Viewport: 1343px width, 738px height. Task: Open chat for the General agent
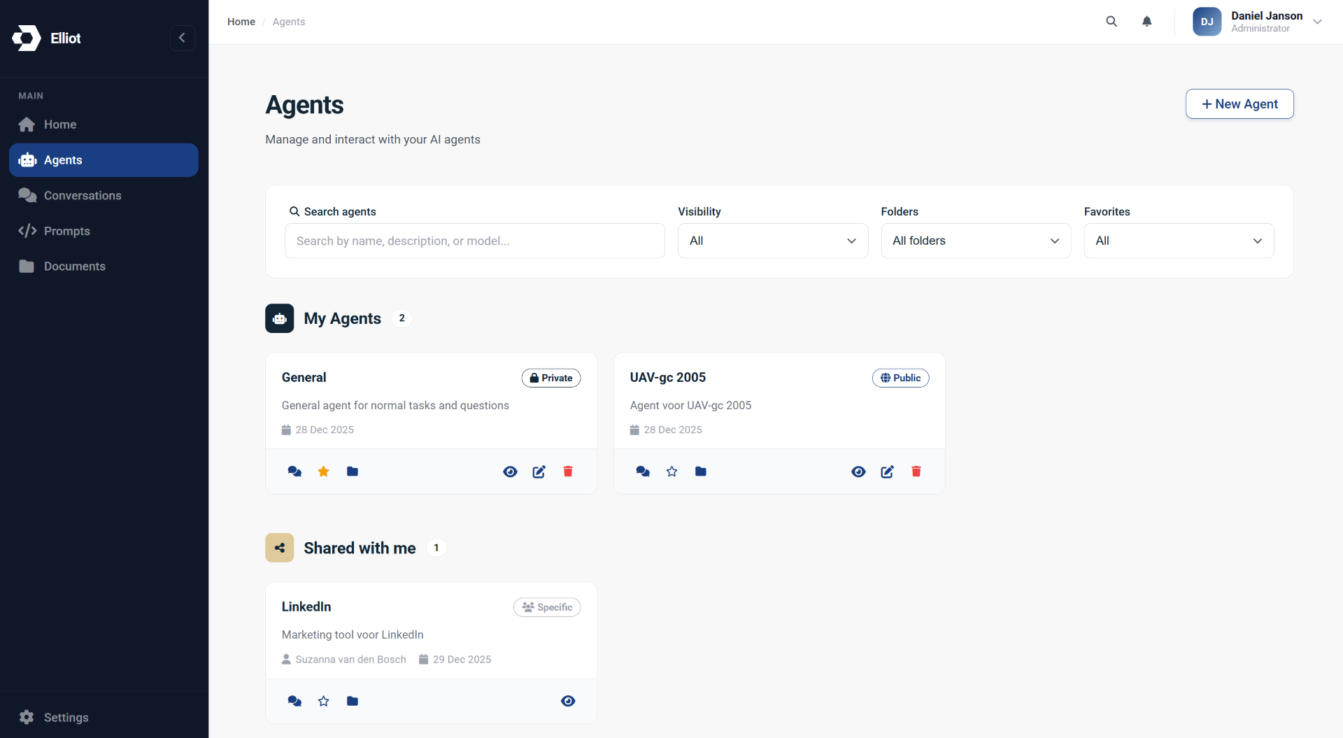pos(294,471)
